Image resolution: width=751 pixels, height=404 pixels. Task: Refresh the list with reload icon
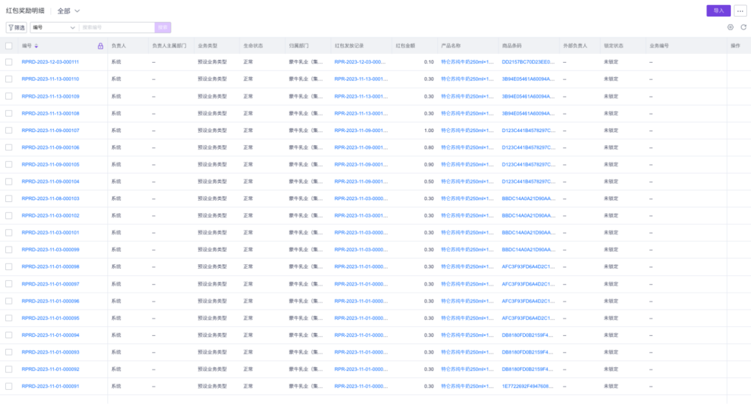click(743, 27)
